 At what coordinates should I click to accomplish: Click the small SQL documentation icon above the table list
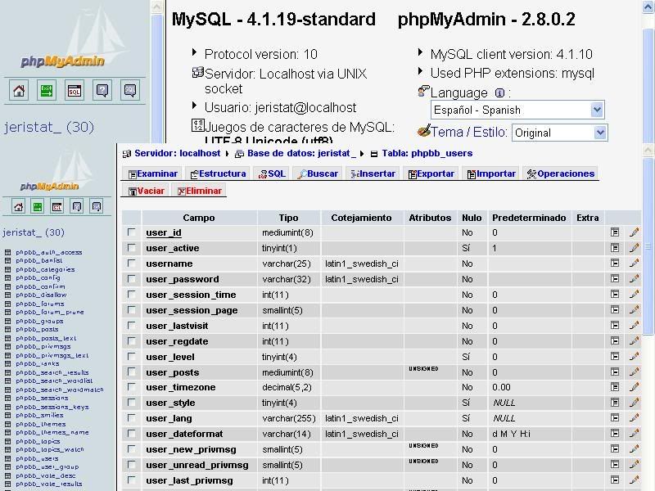tap(97, 206)
